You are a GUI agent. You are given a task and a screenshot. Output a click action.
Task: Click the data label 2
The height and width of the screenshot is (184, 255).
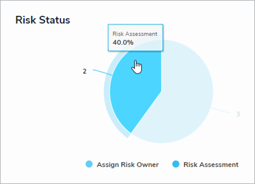tap(84, 71)
